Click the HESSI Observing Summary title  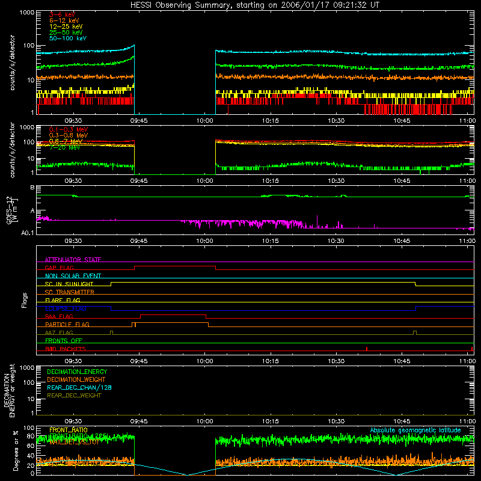[255, 5]
